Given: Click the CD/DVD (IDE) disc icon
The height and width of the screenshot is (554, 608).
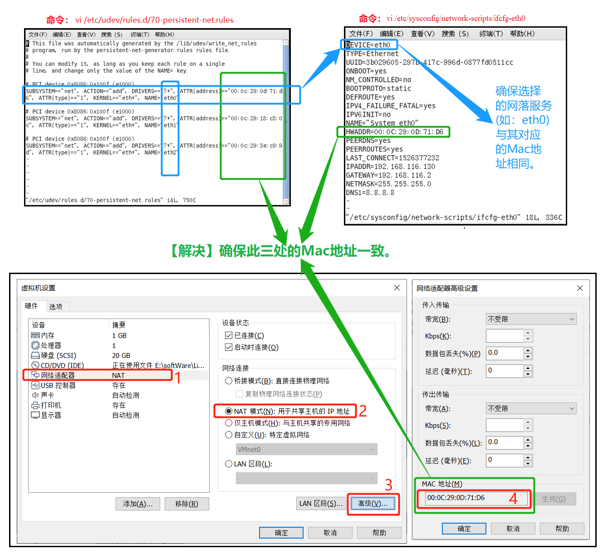Looking at the screenshot, I should (36, 365).
